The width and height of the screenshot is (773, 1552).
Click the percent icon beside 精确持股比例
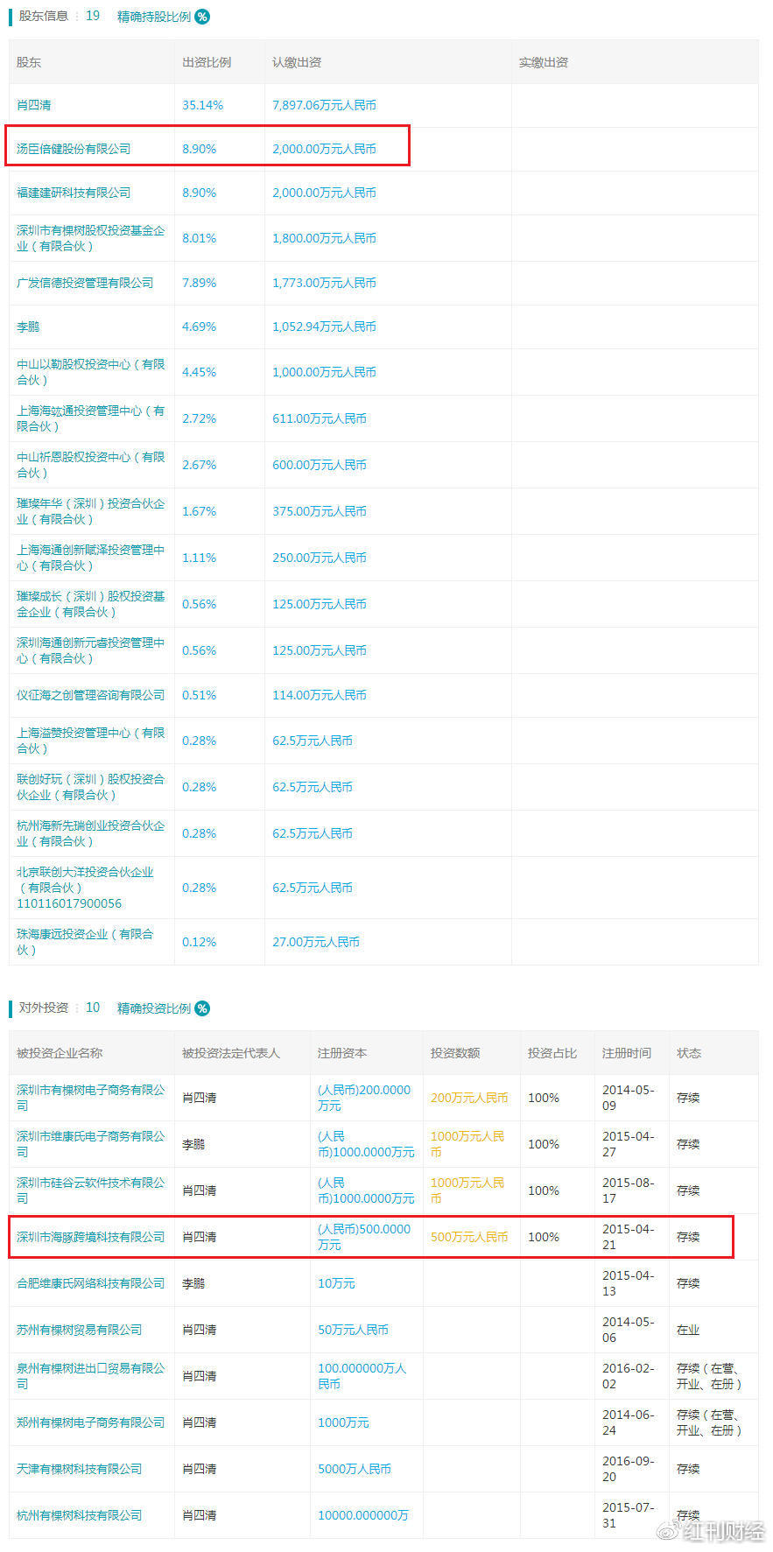(202, 17)
